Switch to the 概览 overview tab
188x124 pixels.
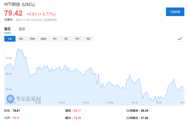[x=7, y=29]
